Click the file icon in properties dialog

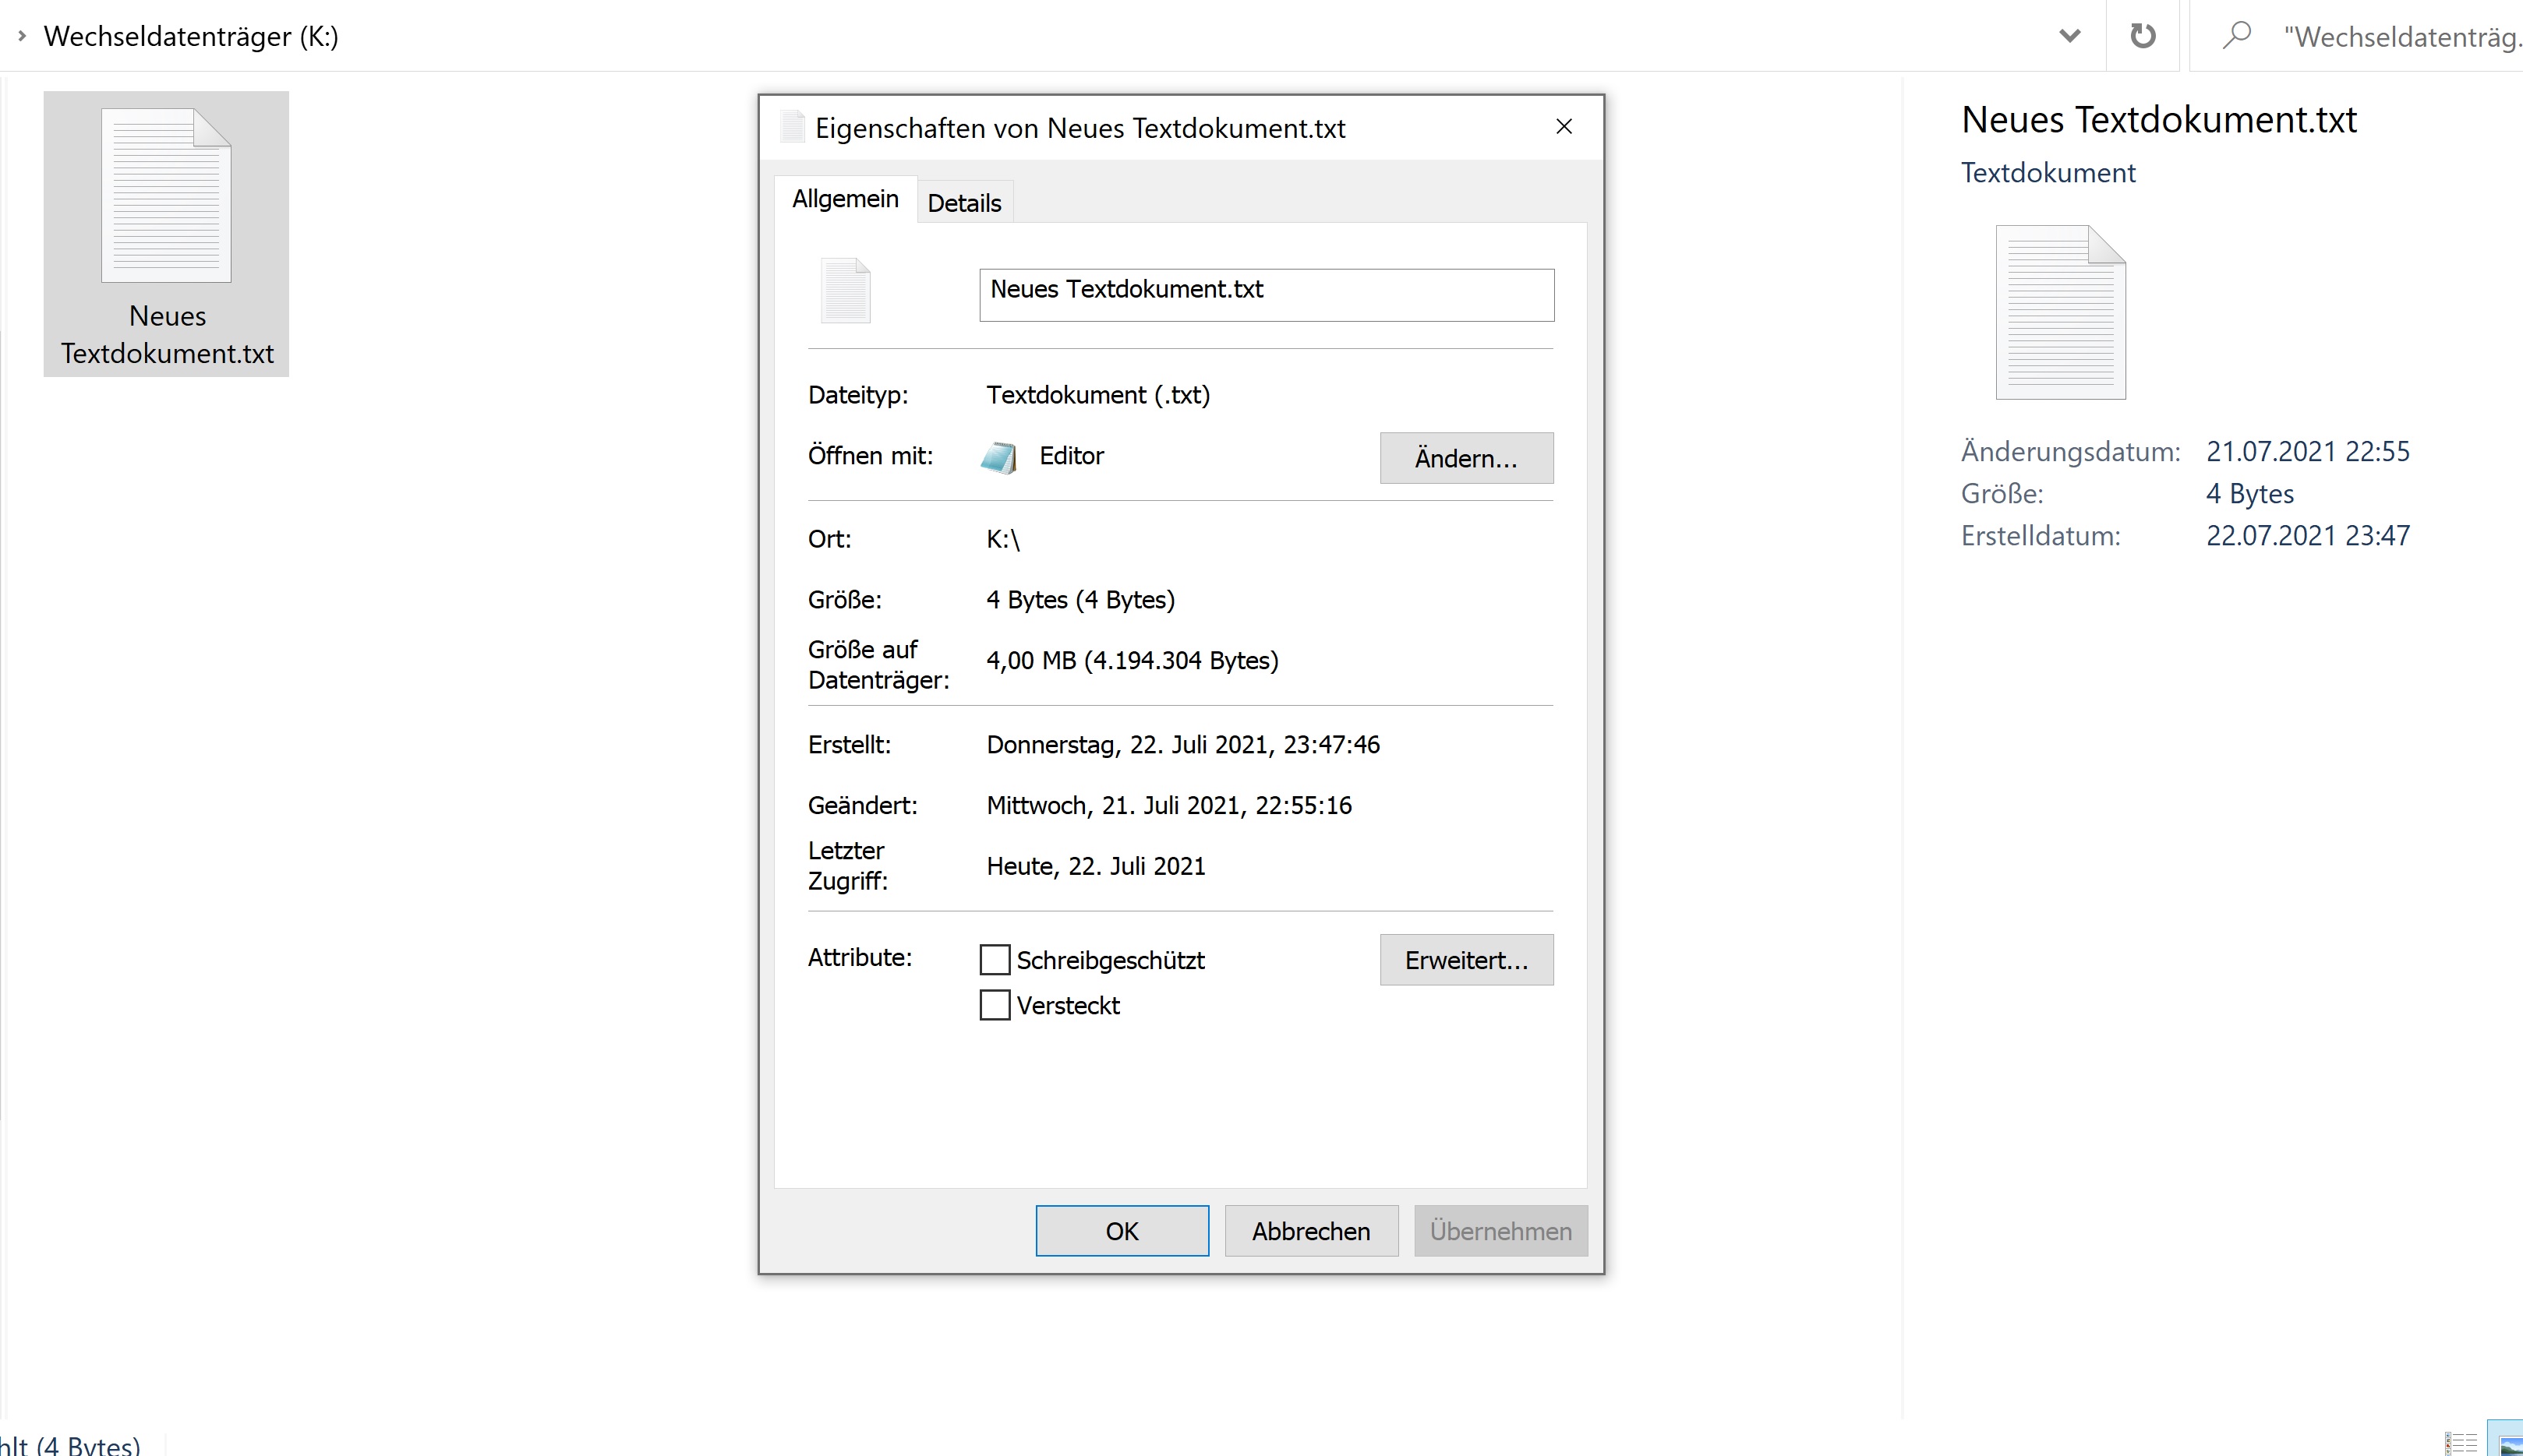(x=846, y=291)
